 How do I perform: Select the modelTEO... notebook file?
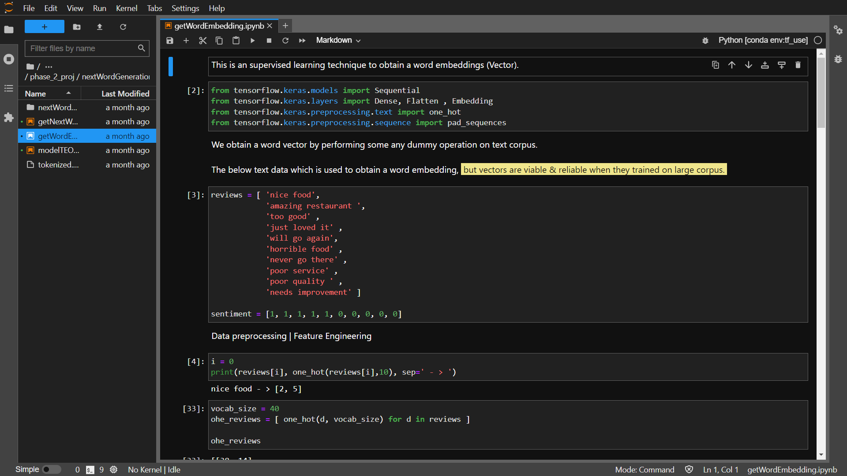pyautogui.click(x=87, y=150)
